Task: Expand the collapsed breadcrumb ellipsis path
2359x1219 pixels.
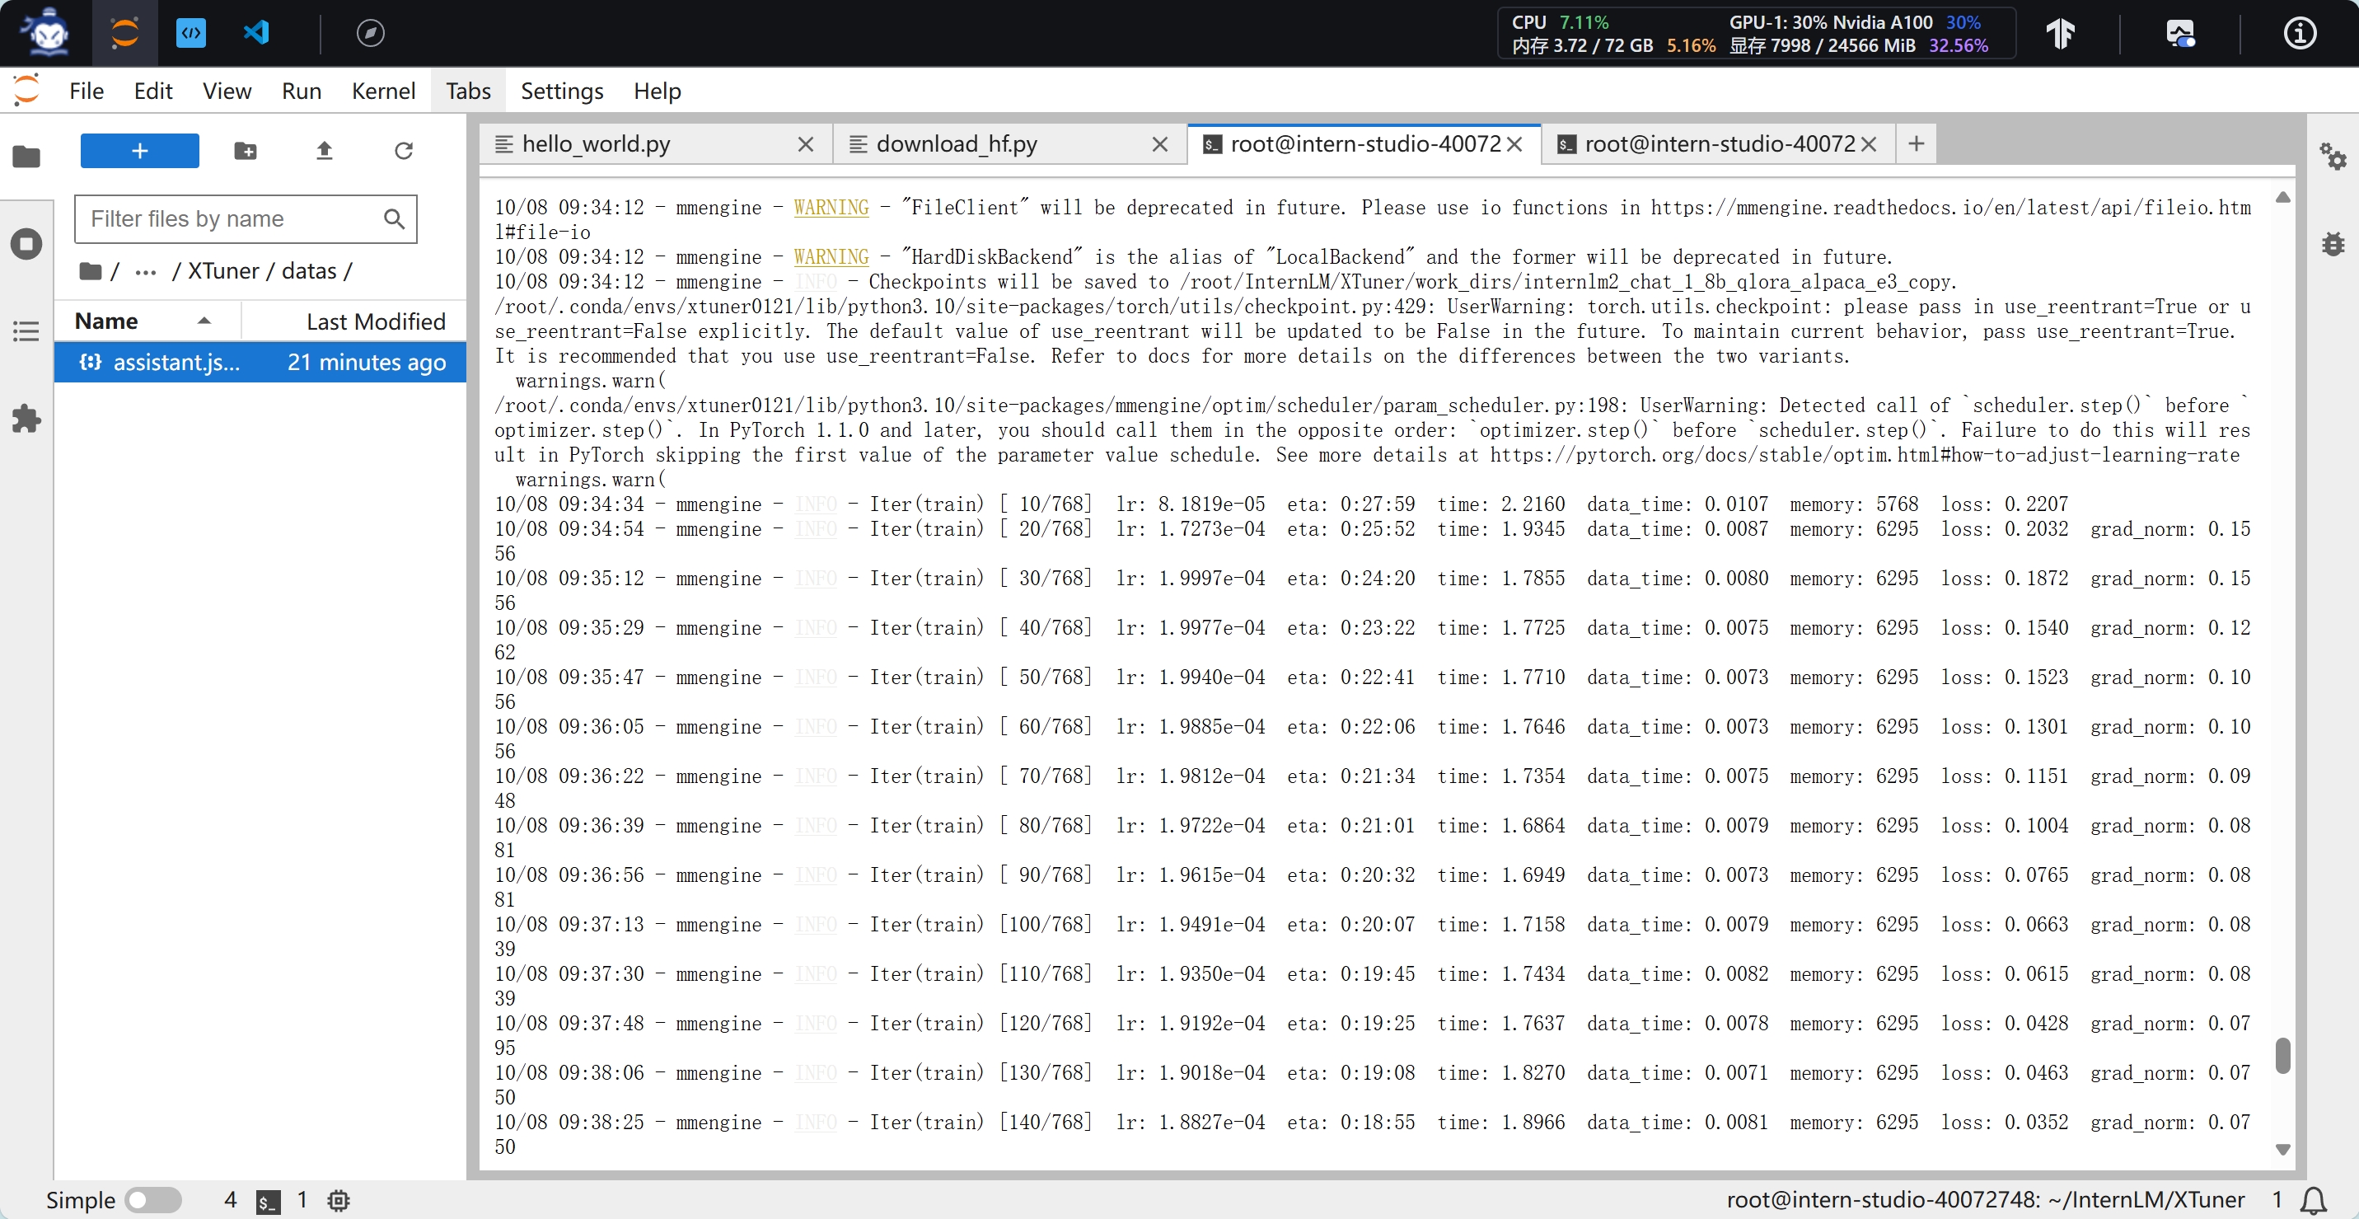Action: [x=145, y=271]
